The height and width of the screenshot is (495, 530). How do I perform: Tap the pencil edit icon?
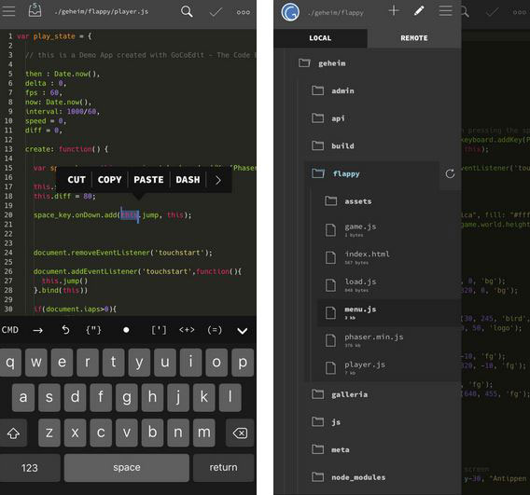tap(419, 11)
